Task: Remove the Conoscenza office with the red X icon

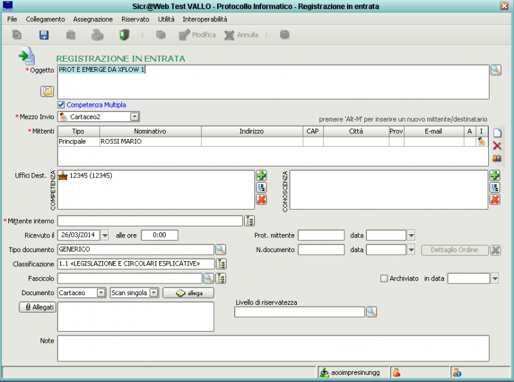Action: click(495, 199)
